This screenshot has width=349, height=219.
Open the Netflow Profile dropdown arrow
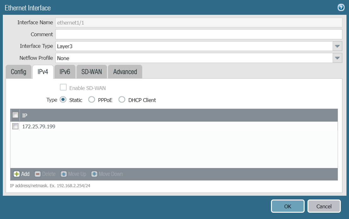tap(337, 58)
